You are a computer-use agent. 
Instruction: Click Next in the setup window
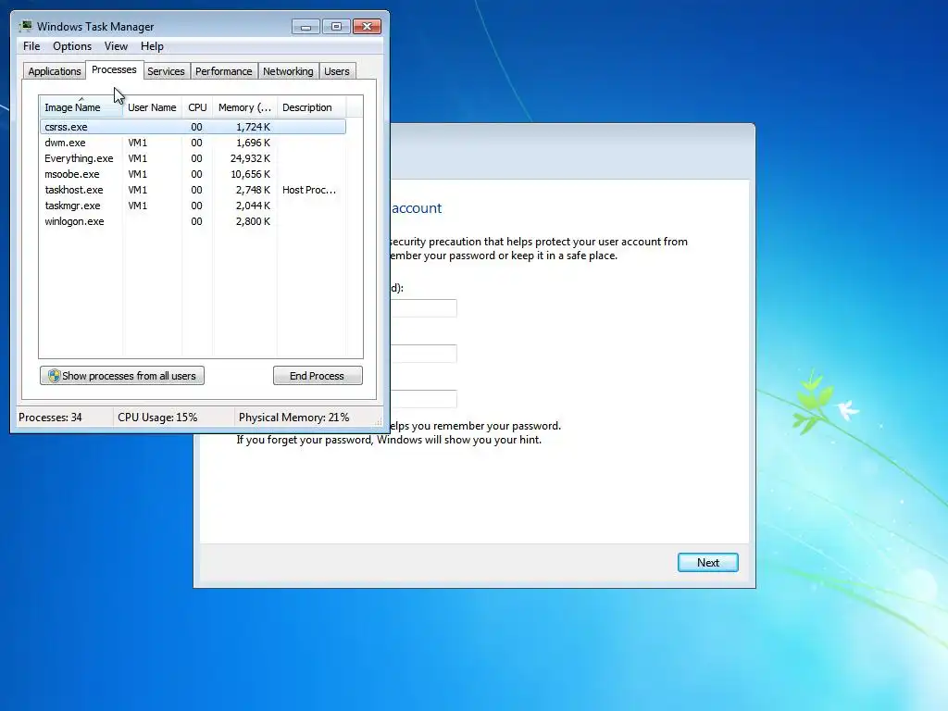pos(707,562)
